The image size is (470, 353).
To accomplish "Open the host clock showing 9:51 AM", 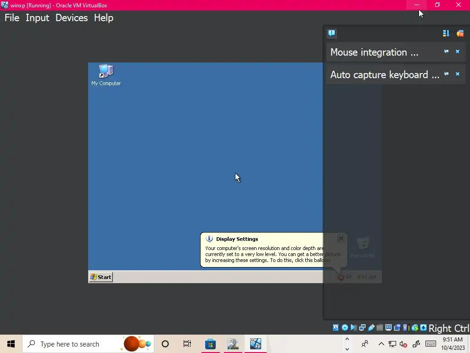I will 453,344.
